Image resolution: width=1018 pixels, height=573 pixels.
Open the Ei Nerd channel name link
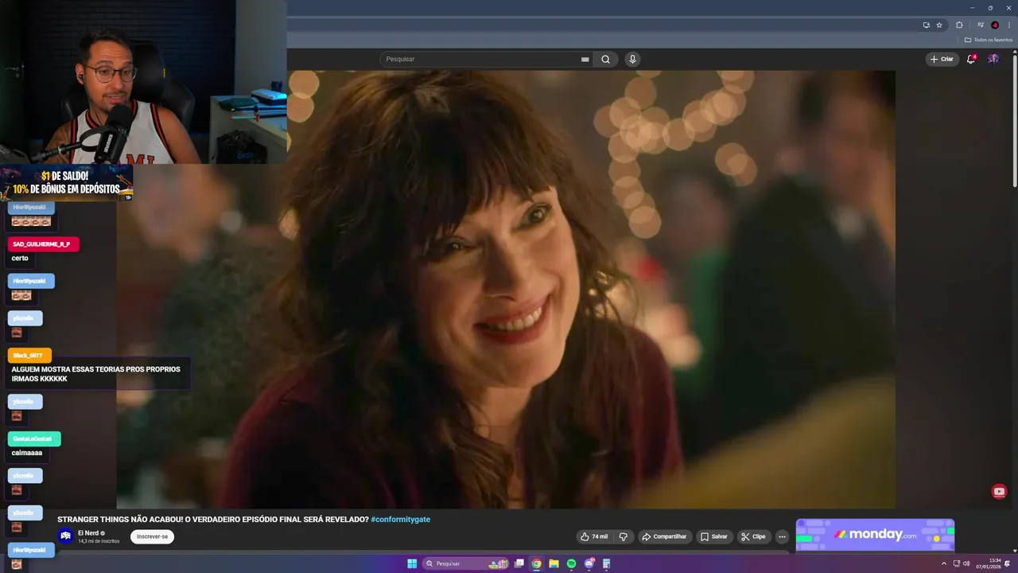coord(87,533)
